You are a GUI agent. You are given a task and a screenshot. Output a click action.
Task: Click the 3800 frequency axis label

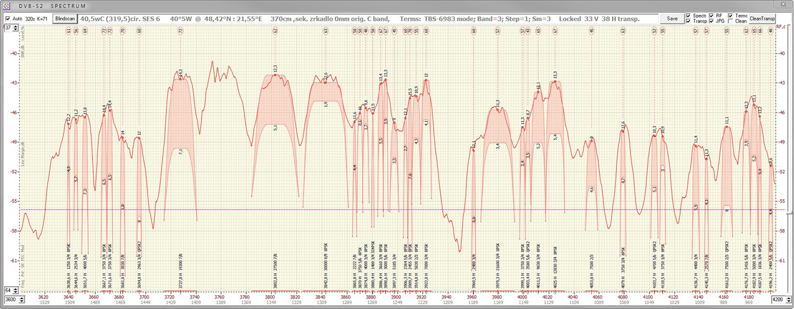(270, 297)
